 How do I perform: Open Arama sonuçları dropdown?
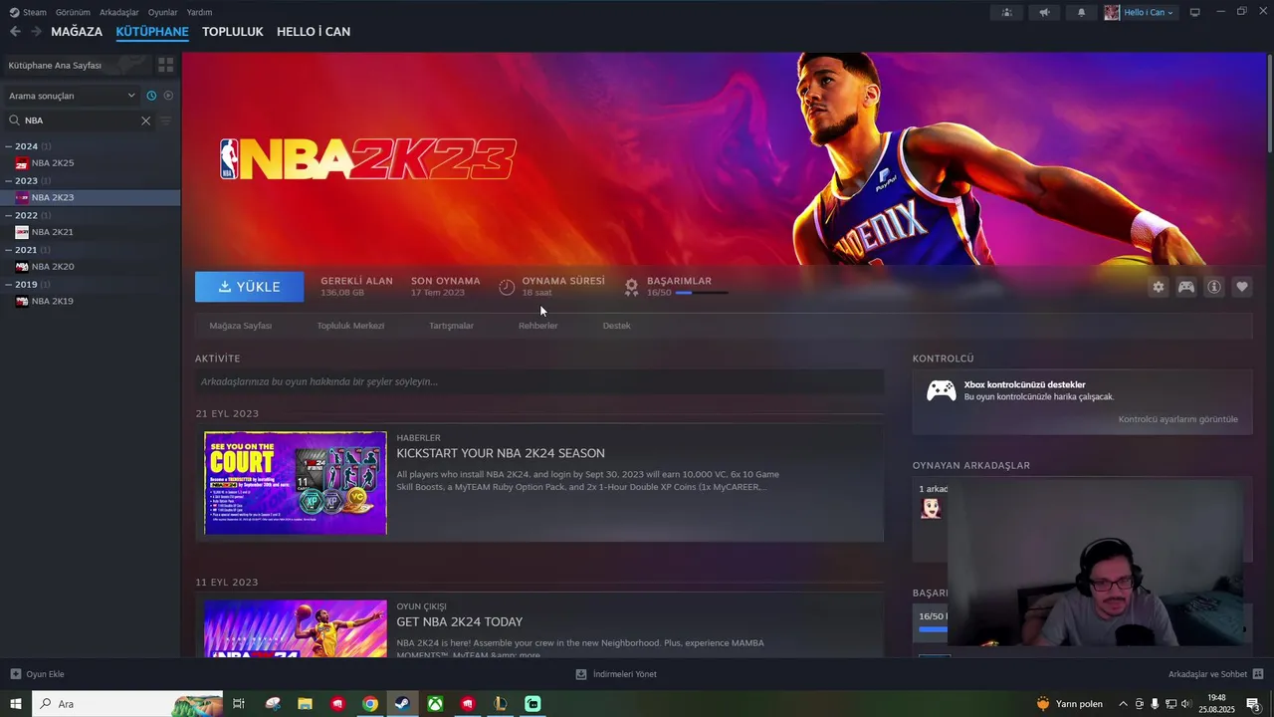pyautogui.click(x=72, y=96)
